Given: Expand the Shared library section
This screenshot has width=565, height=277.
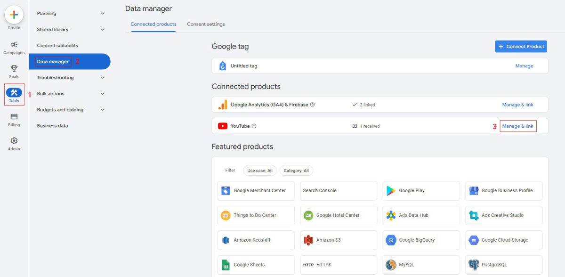Looking at the screenshot, I should [71, 29].
